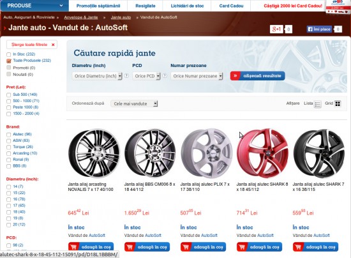
Task: Click the Google +1 icon
Action: 277,29
